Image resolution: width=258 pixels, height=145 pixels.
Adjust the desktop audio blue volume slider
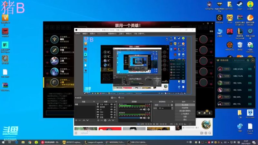click(131, 118)
